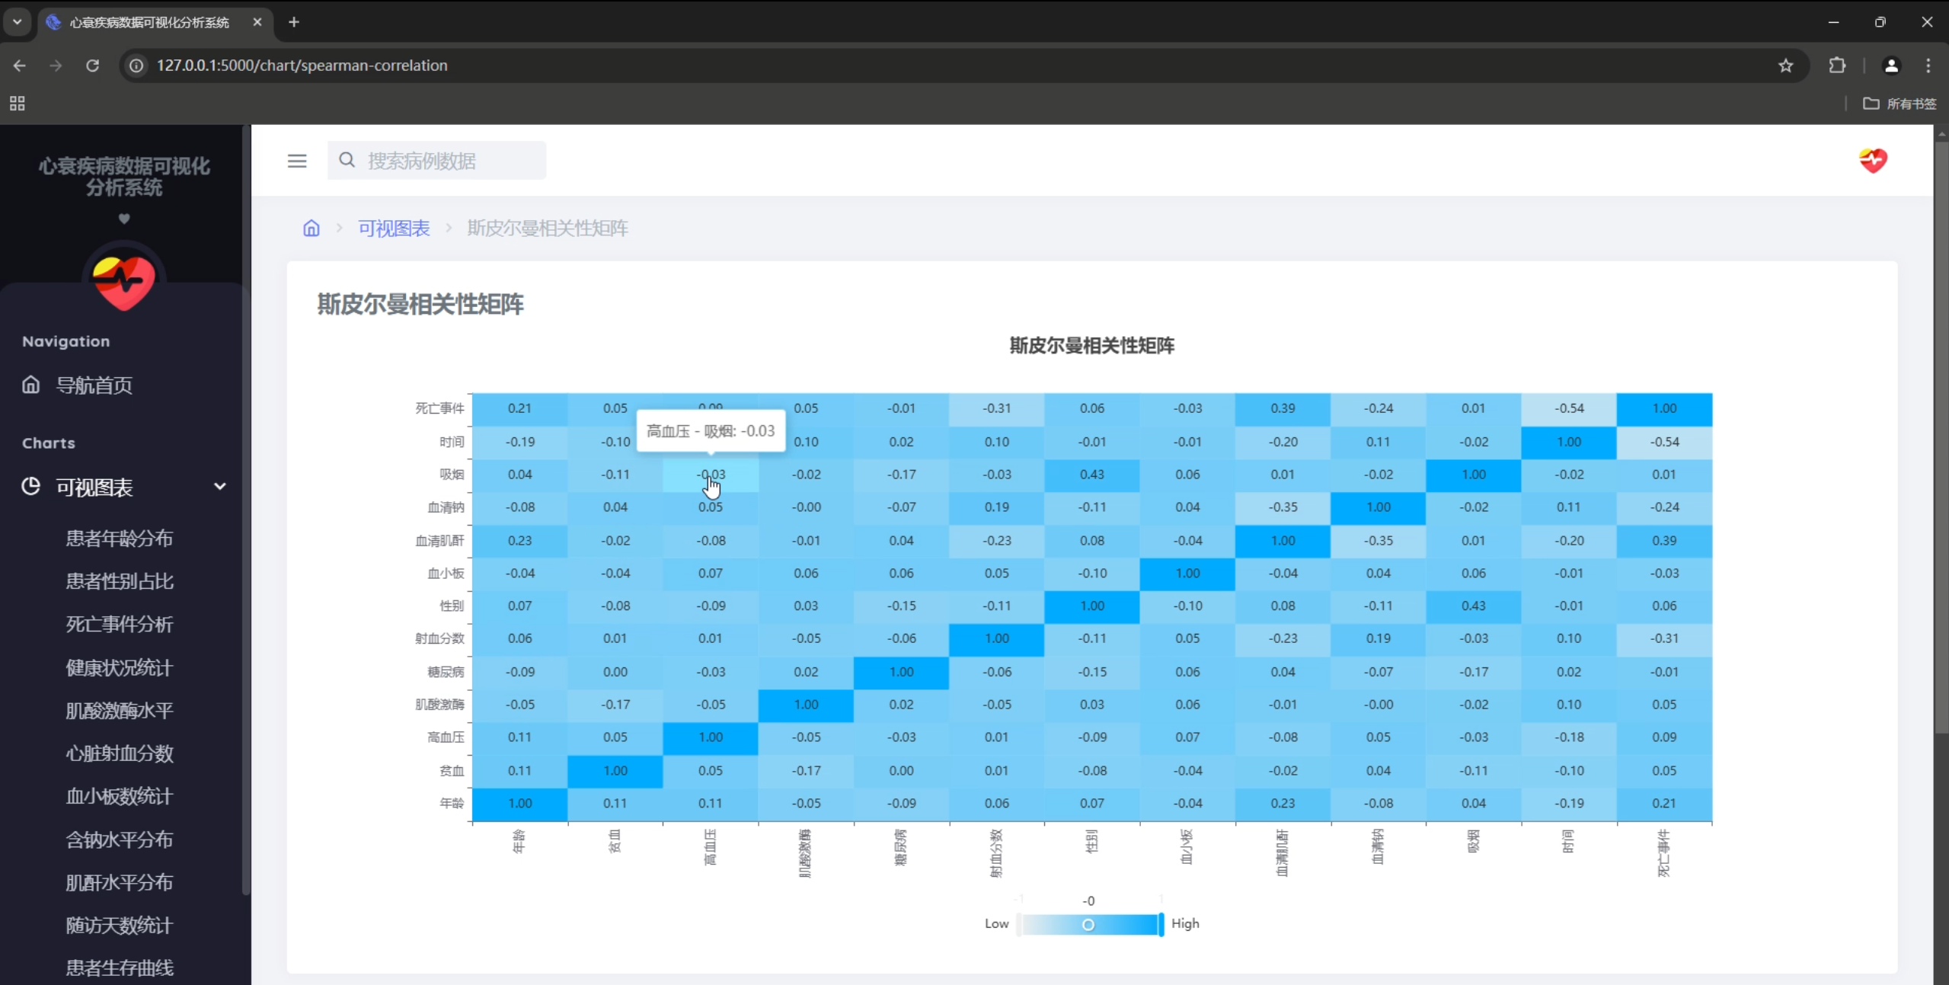Open 含钠水平分布 chart
The height and width of the screenshot is (985, 1949).
(120, 839)
